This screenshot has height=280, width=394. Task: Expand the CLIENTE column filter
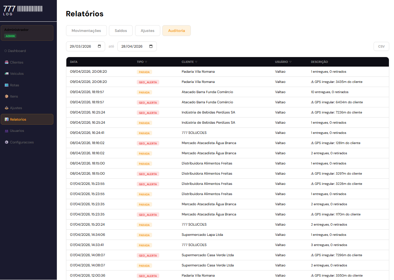click(196, 62)
